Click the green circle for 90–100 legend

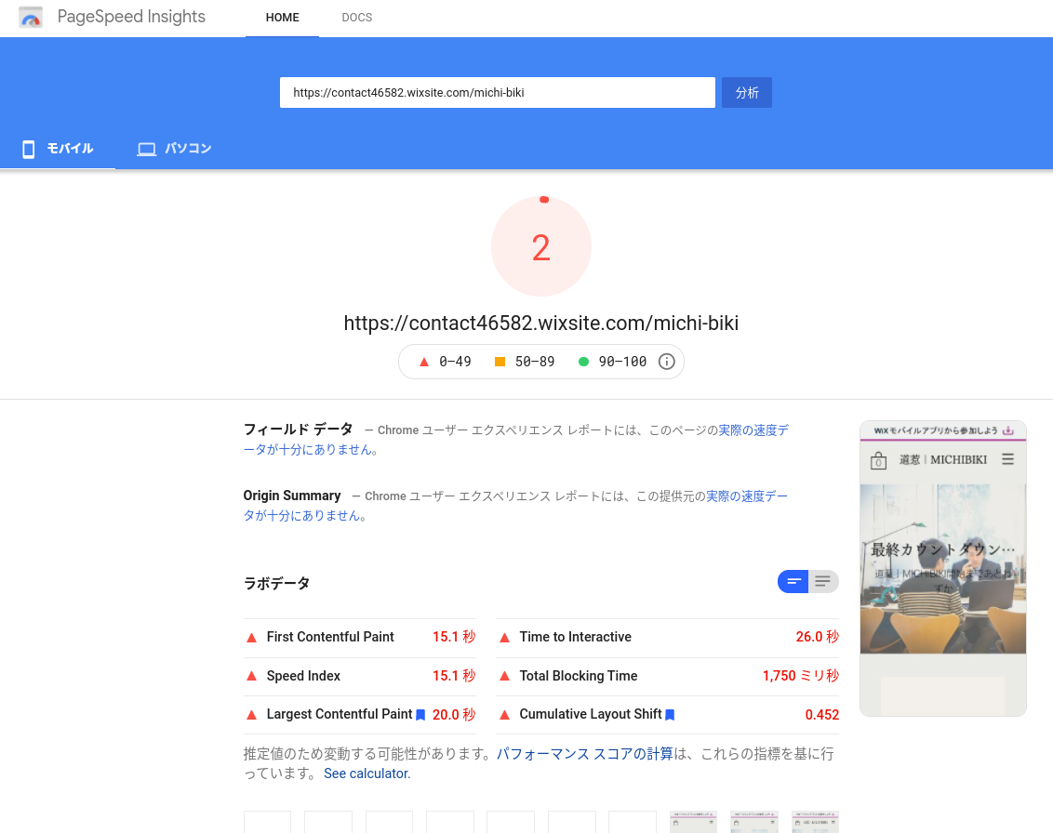583,362
